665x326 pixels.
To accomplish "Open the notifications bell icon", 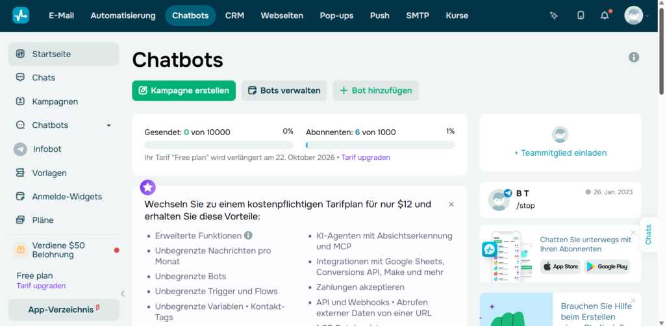I will tap(605, 16).
